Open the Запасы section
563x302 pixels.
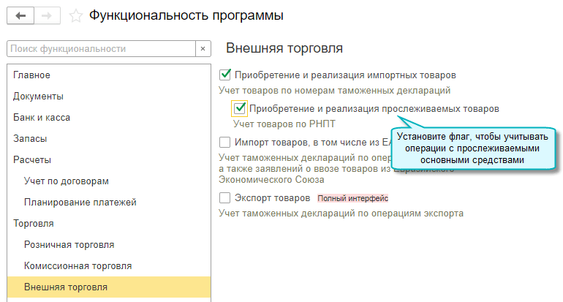point(30,139)
